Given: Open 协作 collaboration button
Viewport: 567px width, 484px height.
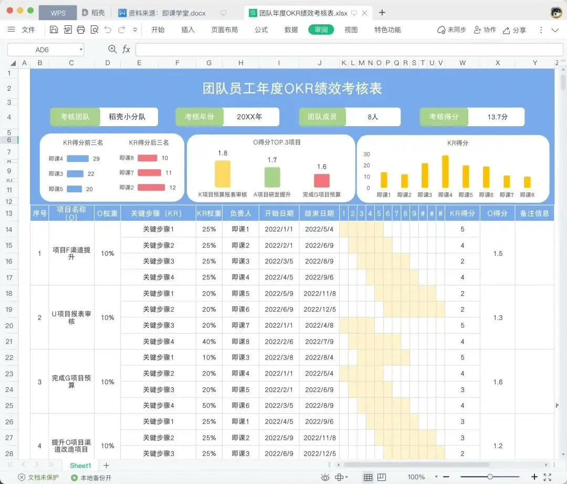Looking at the screenshot, I should 485,29.
